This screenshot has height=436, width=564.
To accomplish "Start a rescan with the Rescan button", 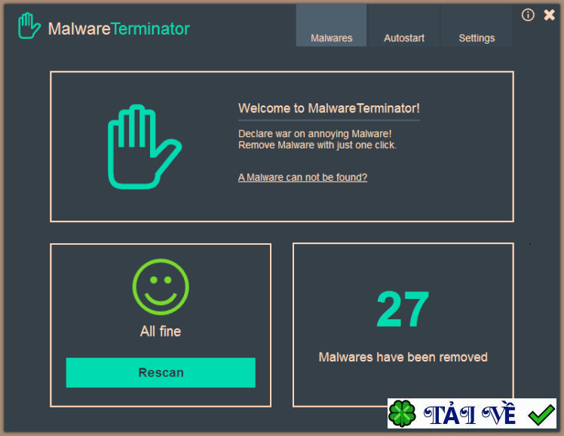I will [161, 373].
